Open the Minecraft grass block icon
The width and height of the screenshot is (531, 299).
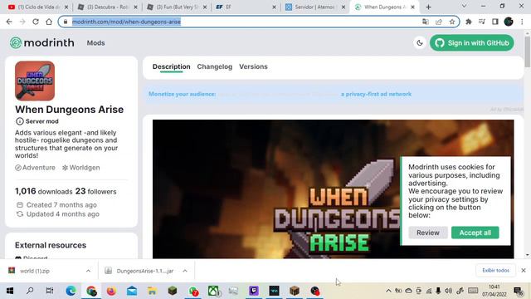pyautogui.click(x=173, y=291)
